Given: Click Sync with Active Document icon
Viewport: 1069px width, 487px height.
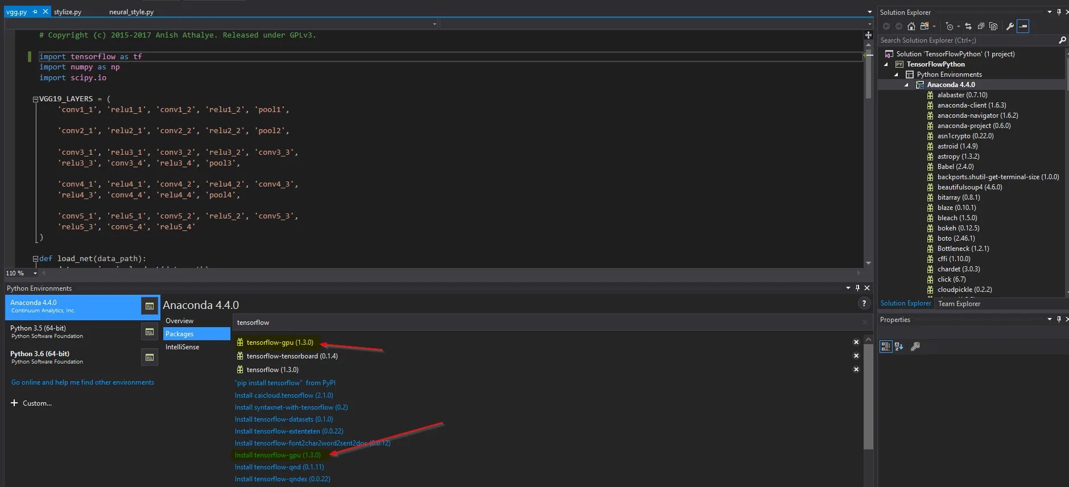Looking at the screenshot, I should [x=968, y=26].
